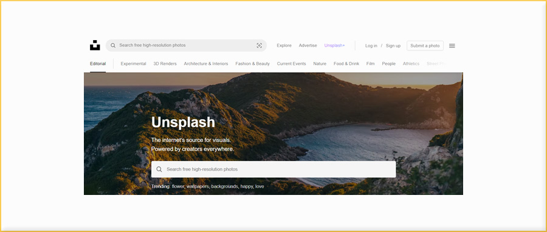Click trending term happy

(247, 186)
